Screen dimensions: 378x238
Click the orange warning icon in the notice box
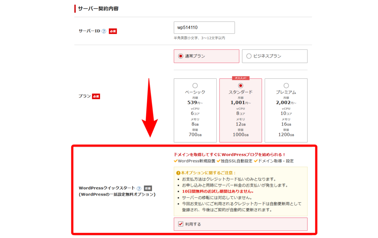coord(178,173)
